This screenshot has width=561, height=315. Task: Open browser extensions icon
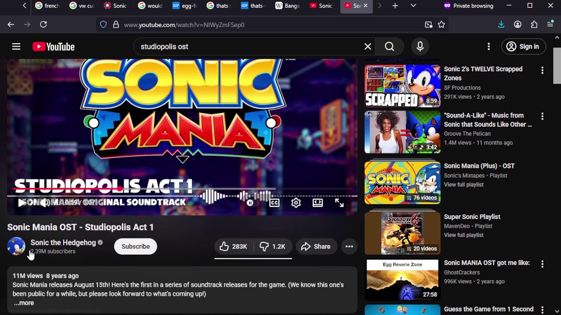(x=534, y=24)
